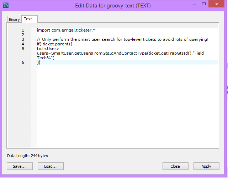Place cursor in the import com.errigal.ticketer line
This screenshot has height=178, width=228.
pos(66,30)
